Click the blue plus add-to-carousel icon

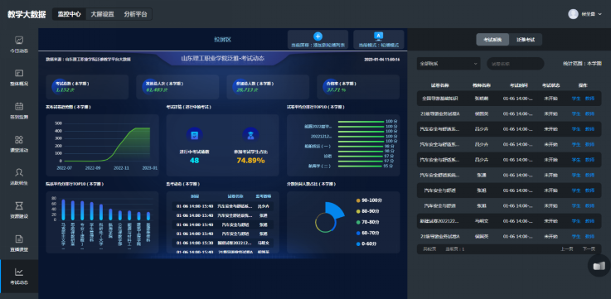(x=318, y=36)
